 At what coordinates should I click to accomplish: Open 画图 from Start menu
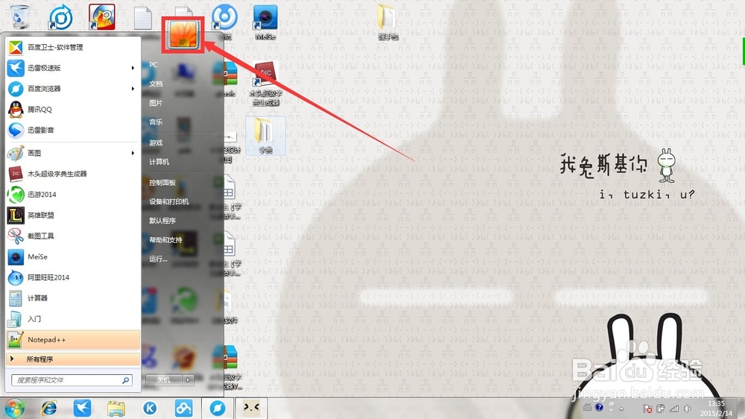(73, 153)
